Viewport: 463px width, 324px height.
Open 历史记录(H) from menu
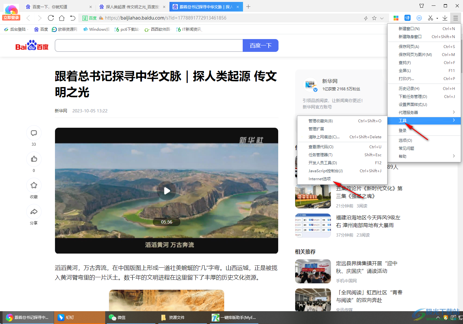click(424, 88)
